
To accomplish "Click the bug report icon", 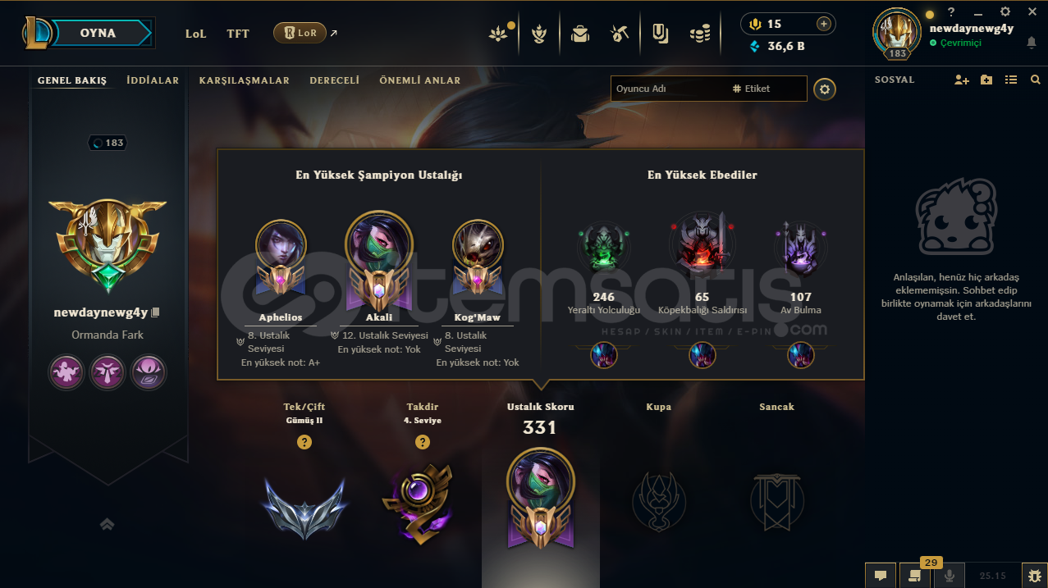I will click(1034, 576).
